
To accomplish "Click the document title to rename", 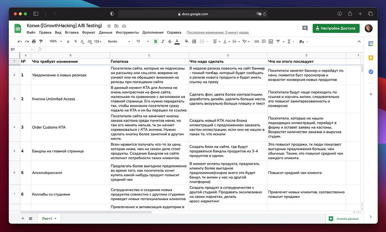I will [x=65, y=26].
